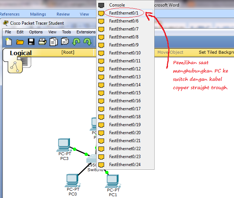Screen dimensions: 234x198
Task: Click the Paste icon in toolbar
Action: (65, 42)
